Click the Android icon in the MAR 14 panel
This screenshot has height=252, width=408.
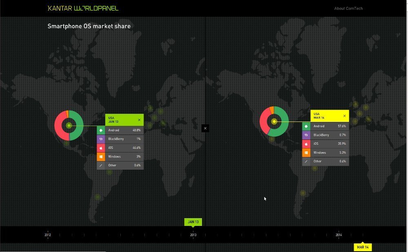(x=306, y=126)
